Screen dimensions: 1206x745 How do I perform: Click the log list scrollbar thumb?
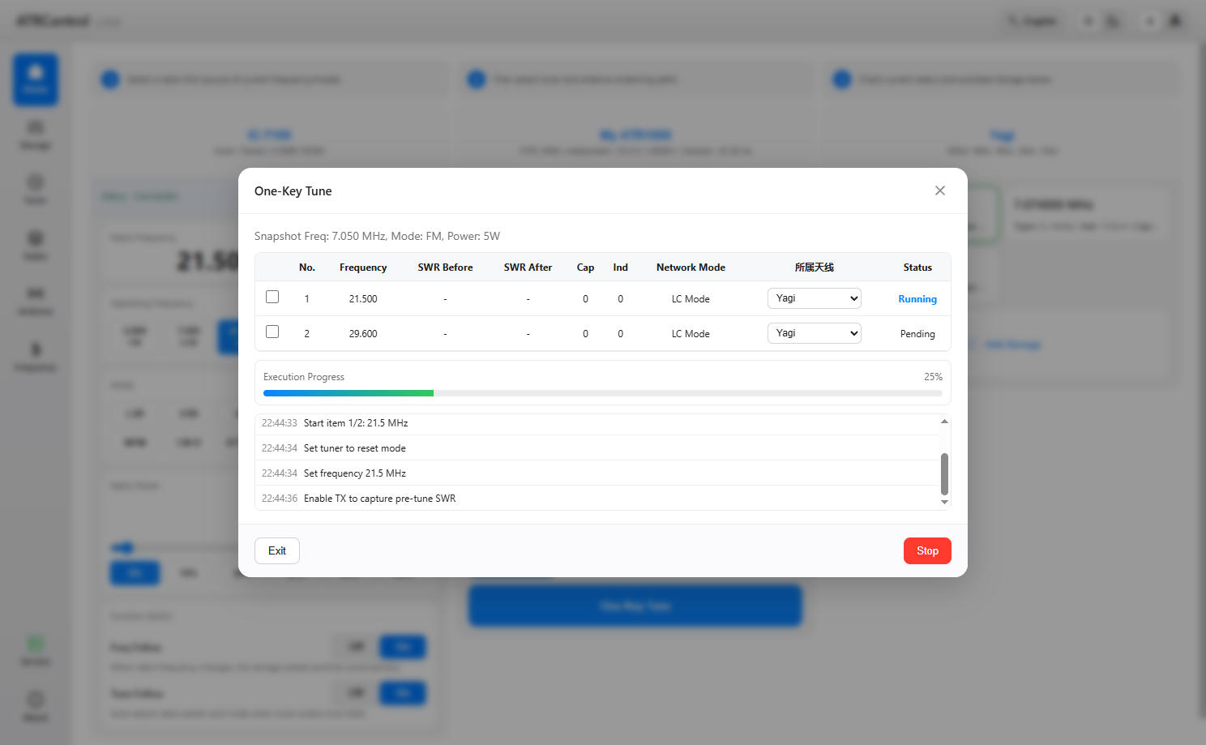[x=944, y=473]
